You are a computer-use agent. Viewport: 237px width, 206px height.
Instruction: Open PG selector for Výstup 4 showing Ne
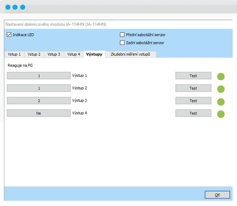pyautogui.click(x=39, y=113)
